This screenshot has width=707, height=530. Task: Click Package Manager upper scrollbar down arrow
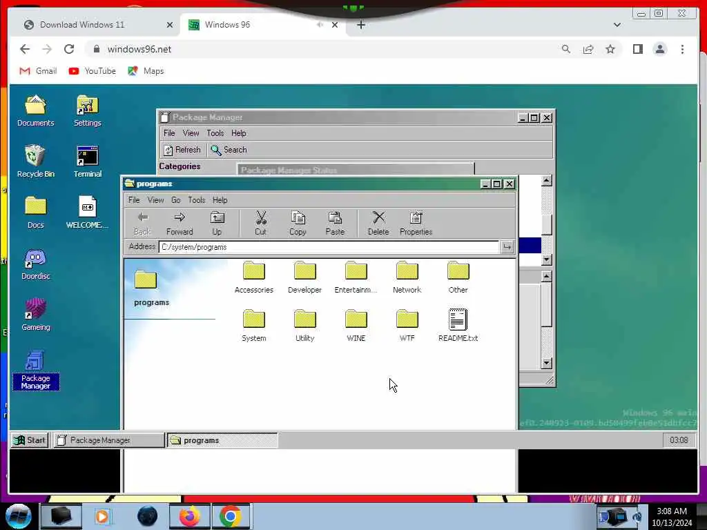pos(547,259)
